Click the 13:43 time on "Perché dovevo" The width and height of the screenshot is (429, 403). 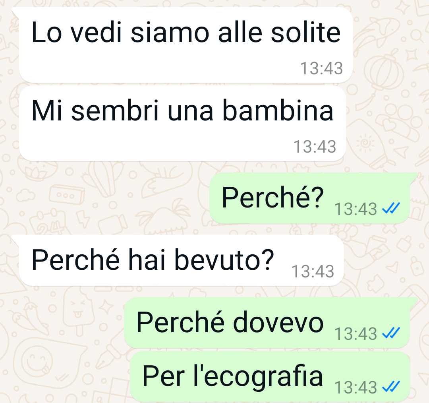pos(356,333)
